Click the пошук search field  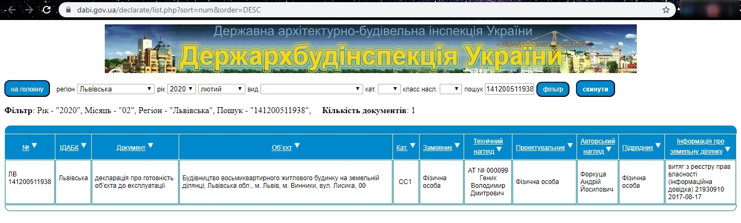coord(510,89)
